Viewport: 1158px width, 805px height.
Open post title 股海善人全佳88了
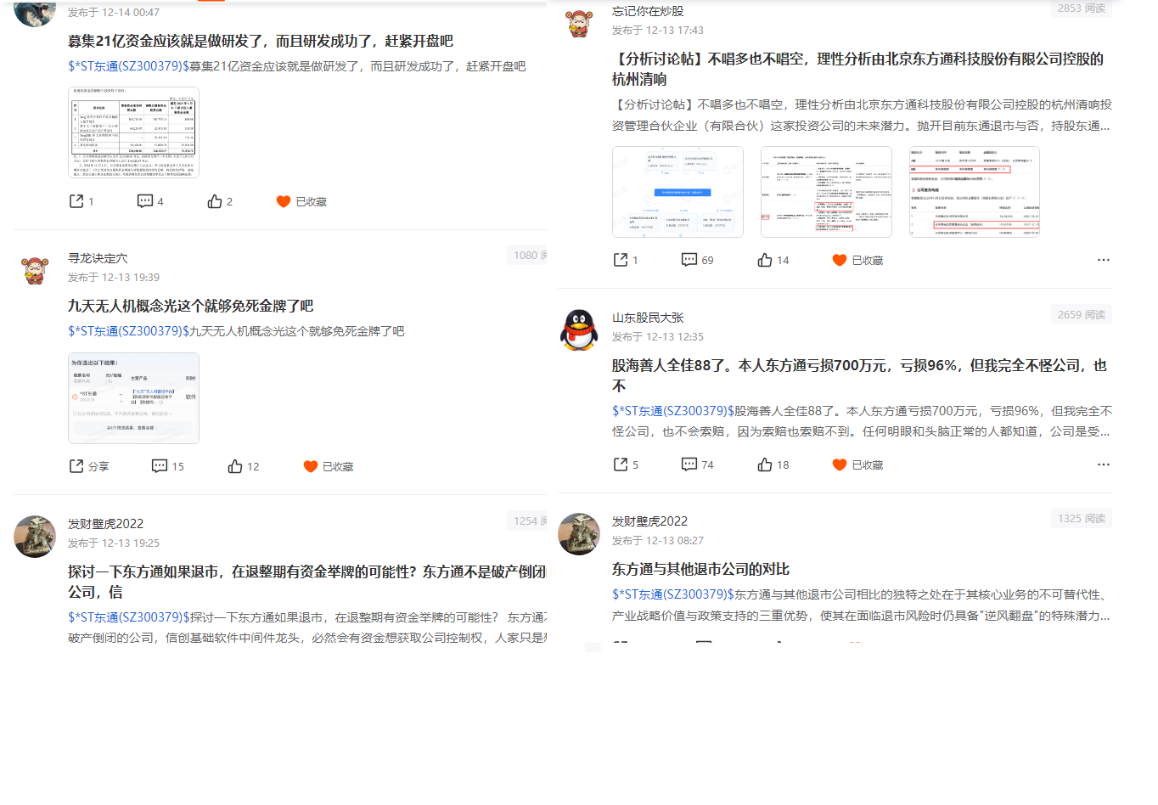[859, 375]
